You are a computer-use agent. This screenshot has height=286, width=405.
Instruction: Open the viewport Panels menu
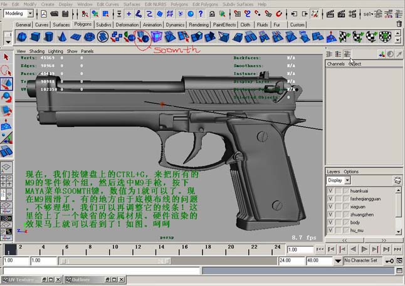(x=87, y=51)
